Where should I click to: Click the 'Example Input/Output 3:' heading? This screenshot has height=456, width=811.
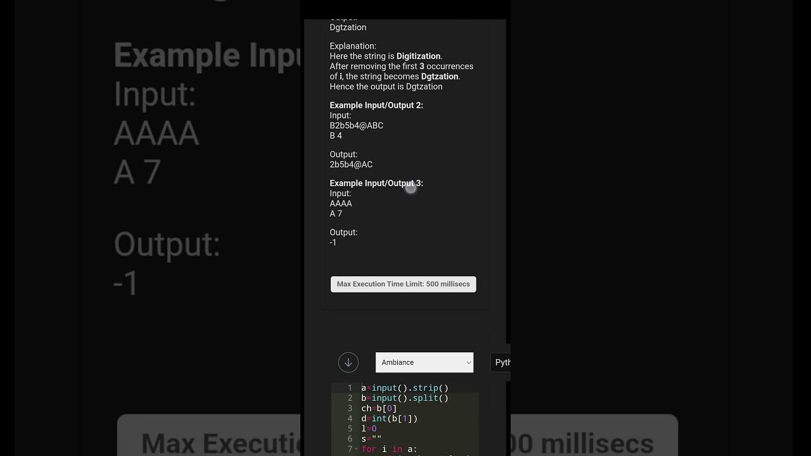pos(376,183)
